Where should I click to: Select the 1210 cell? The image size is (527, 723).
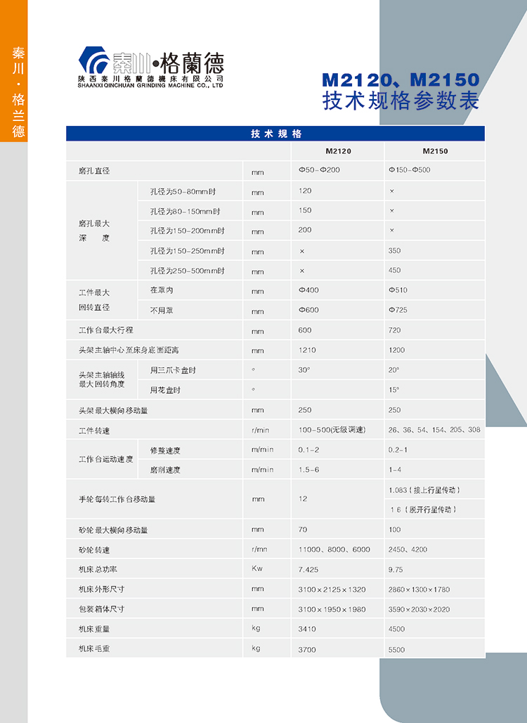307,350
